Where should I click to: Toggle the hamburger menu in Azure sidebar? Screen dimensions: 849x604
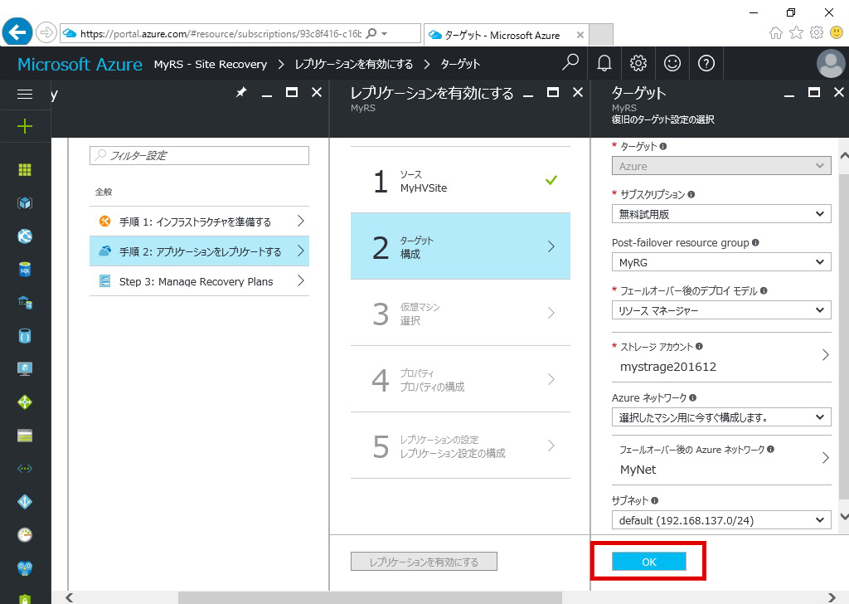25,95
